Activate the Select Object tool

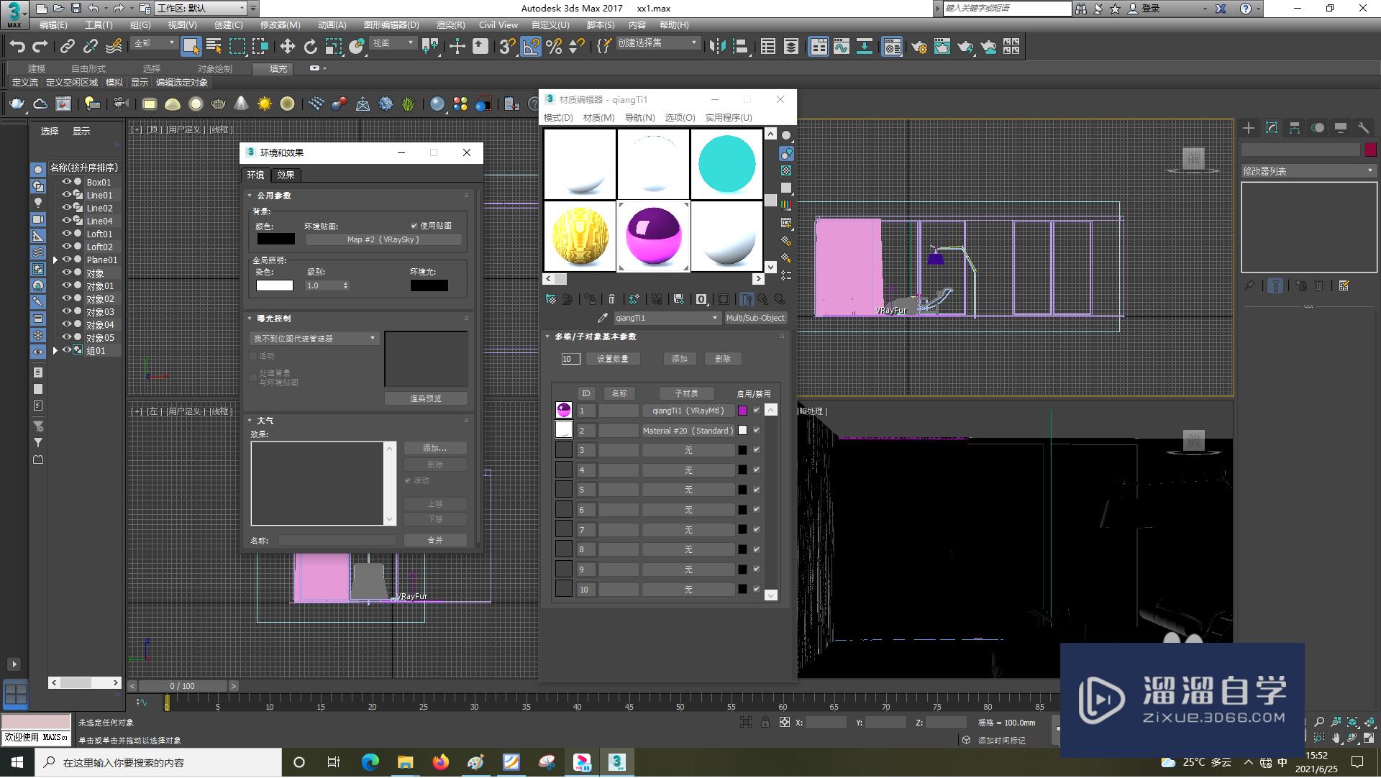point(191,47)
